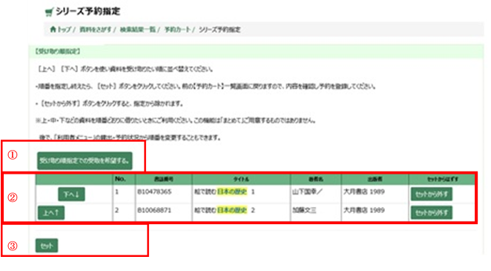
Task: Click title 絵で読む日本の歴史 2
Action: (225, 210)
